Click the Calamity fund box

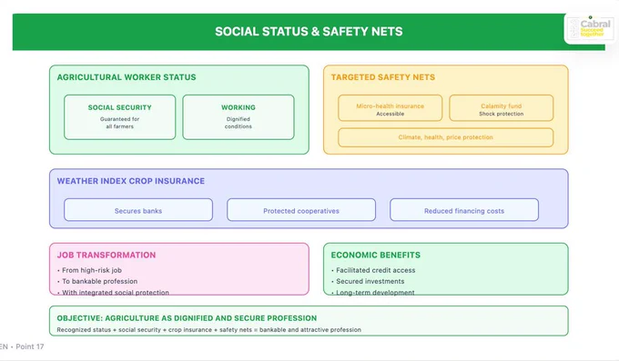[502, 107]
